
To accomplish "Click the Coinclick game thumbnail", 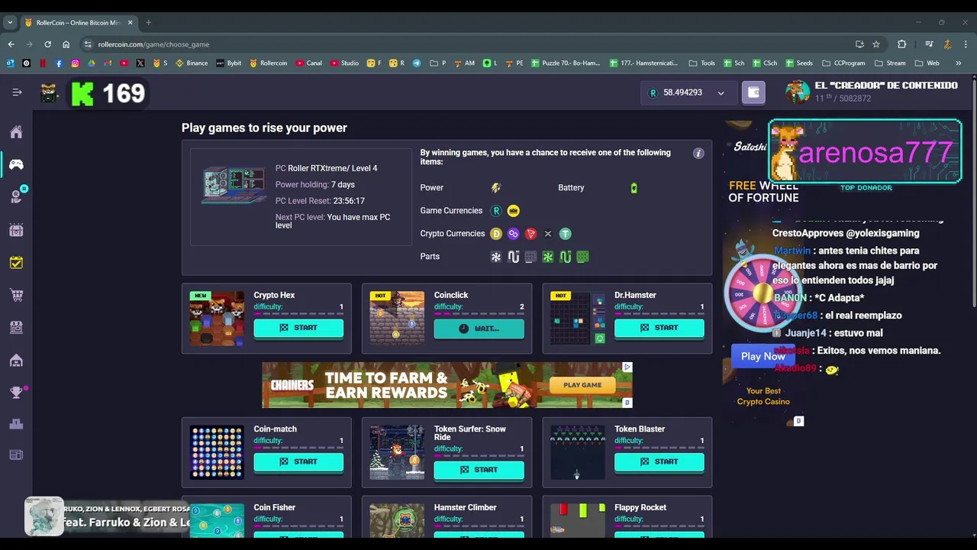I will pos(397,319).
